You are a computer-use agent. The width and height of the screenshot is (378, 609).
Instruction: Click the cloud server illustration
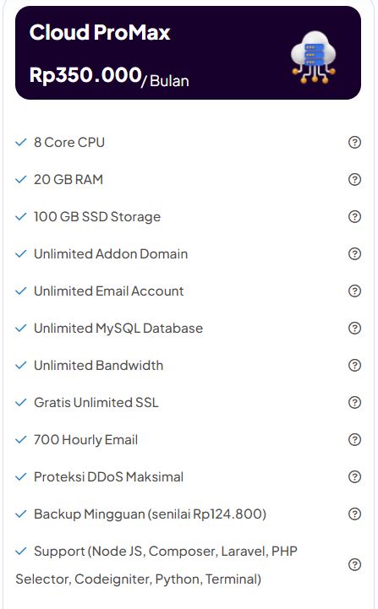314,57
